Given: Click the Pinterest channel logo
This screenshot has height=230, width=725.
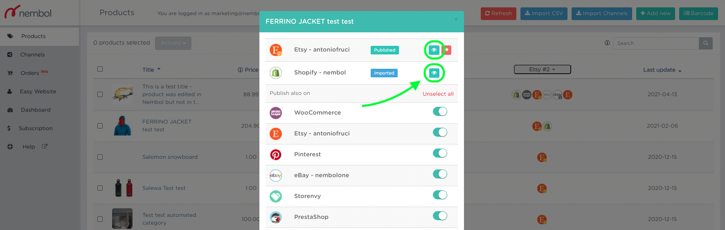Looking at the screenshot, I should coord(276,155).
